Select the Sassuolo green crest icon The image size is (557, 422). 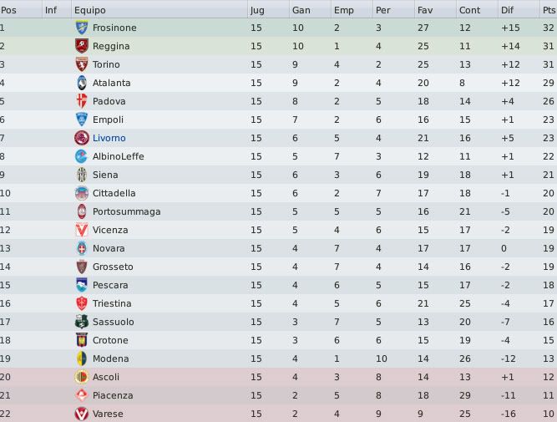[82, 322]
